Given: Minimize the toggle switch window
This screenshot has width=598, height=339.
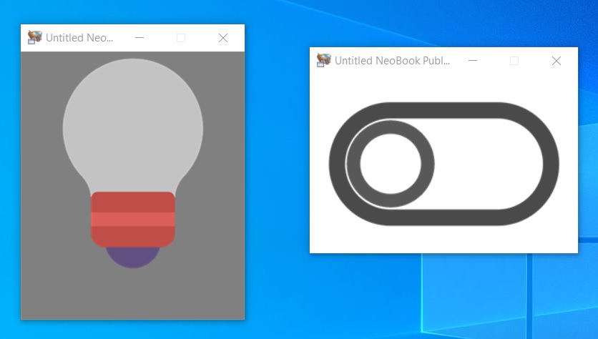Looking at the screenshot, I should tap(473, 61).
